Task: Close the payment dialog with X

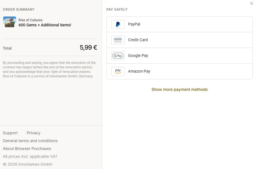Action: [251, 3]
